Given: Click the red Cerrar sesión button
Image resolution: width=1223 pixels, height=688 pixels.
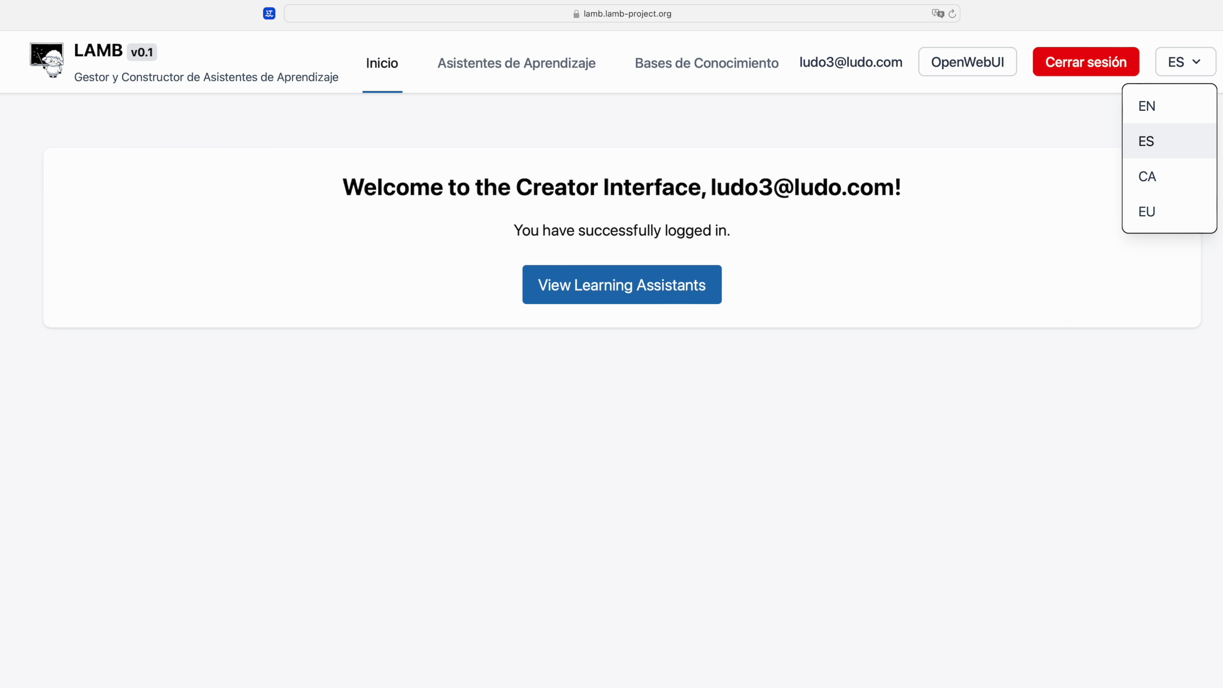Looking at the screenshot, I should [1085, 62].
